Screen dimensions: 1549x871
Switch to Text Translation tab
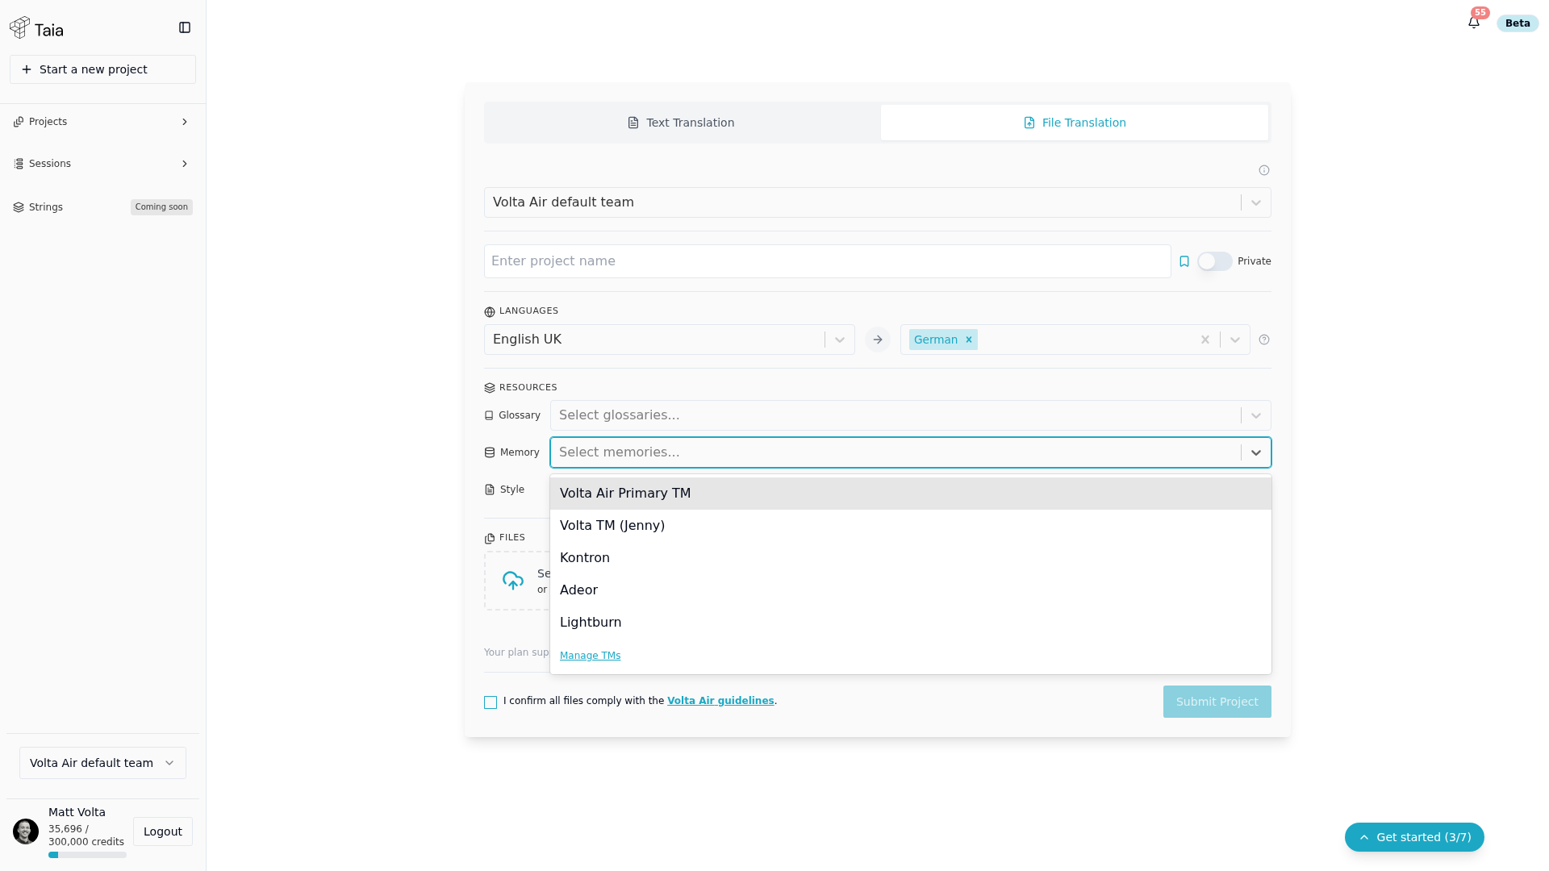click(683, 123)
